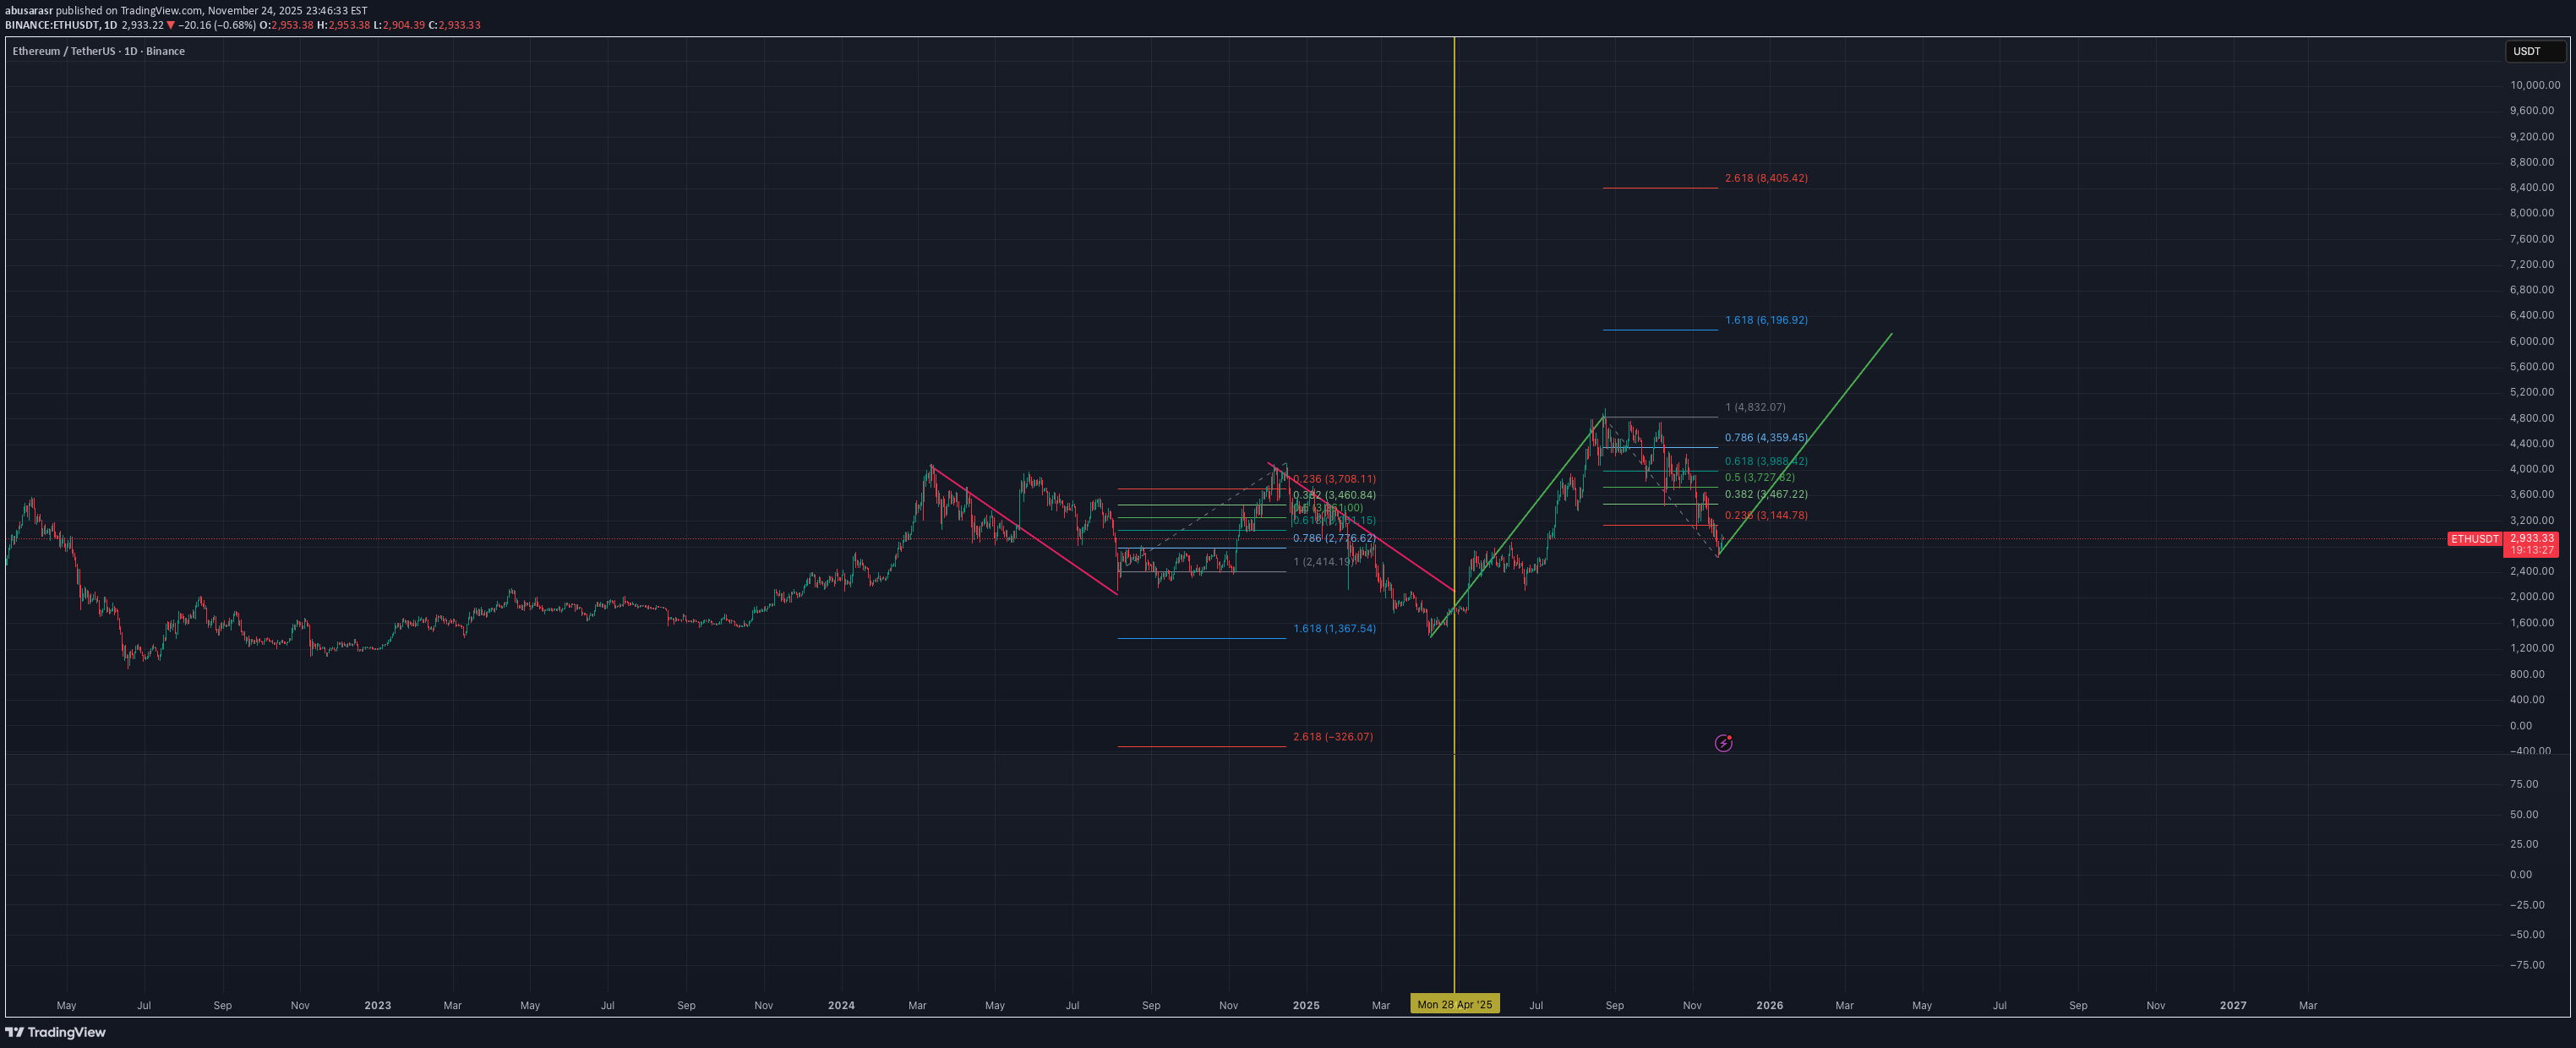2576x1048 pixels.
Task: Click the current price 2,933.33 tag
Action: [x=2531, y=538]
